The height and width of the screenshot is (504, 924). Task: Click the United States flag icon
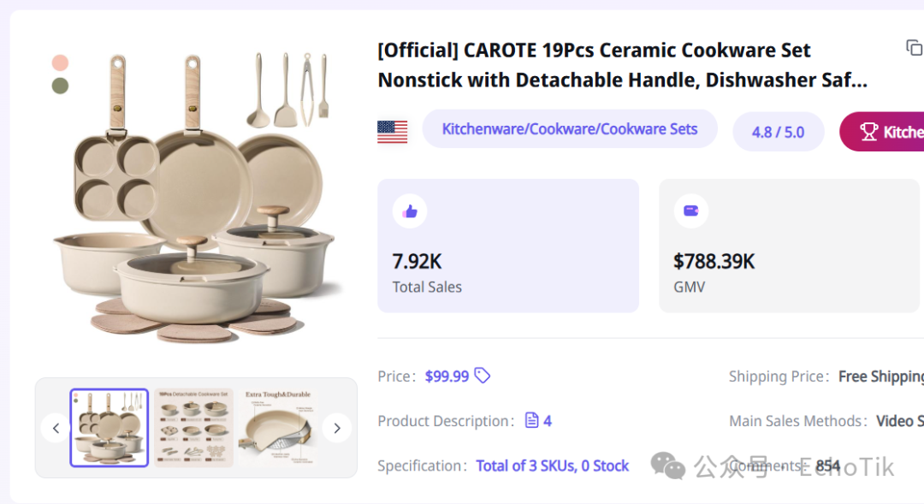[x=393, y=132]
